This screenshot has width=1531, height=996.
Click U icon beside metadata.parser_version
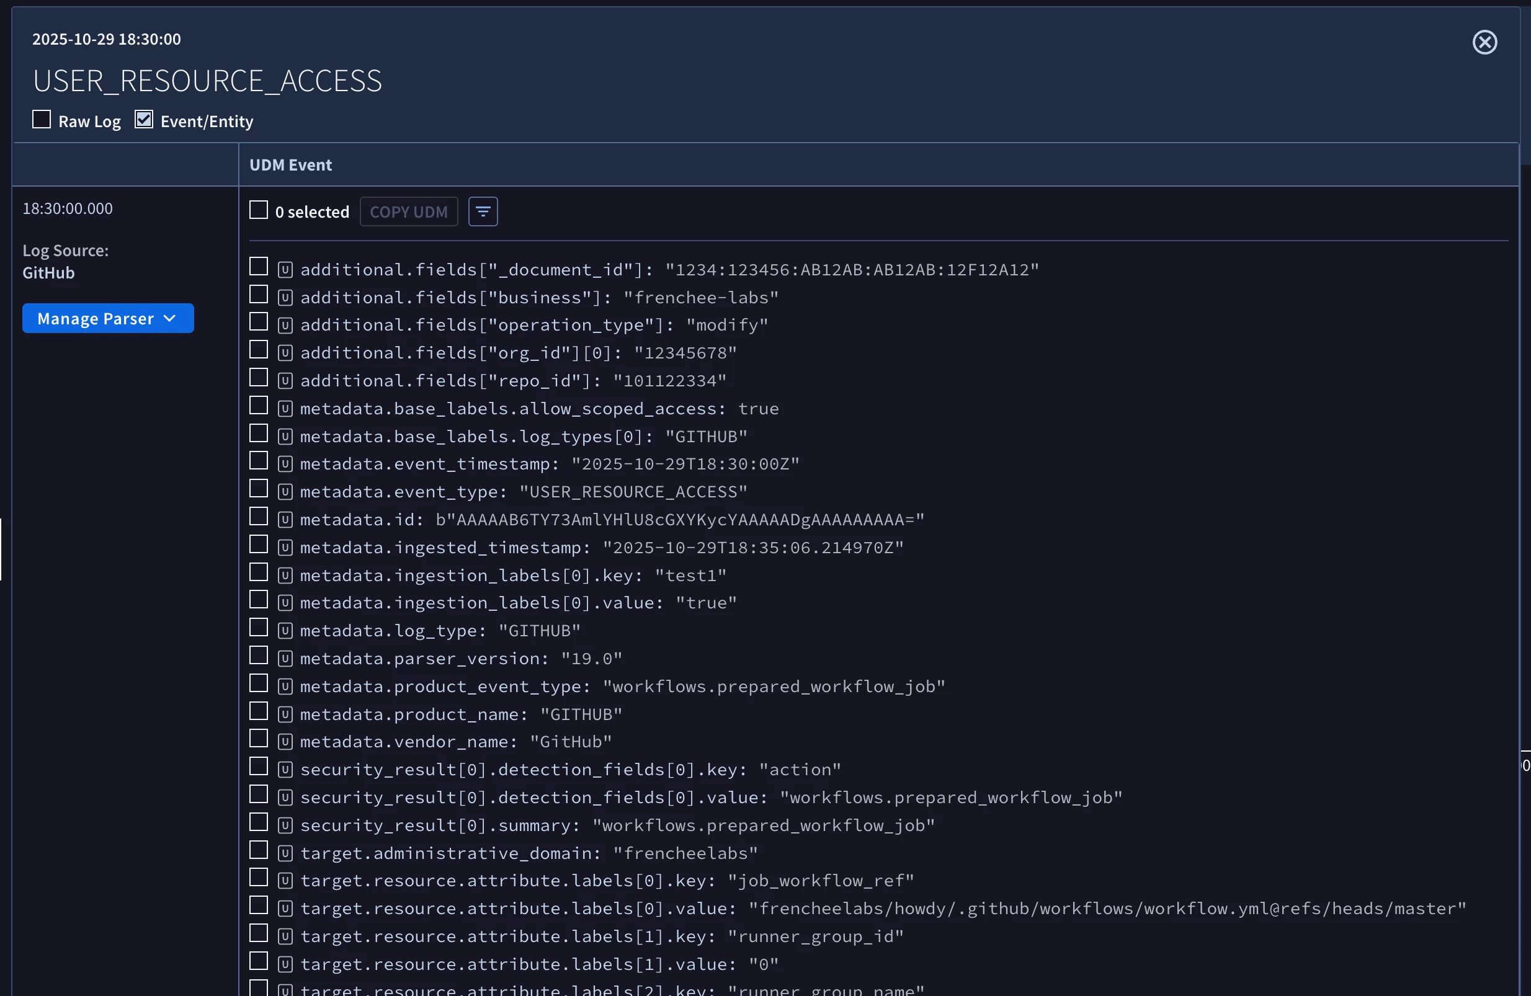point(285,659)
